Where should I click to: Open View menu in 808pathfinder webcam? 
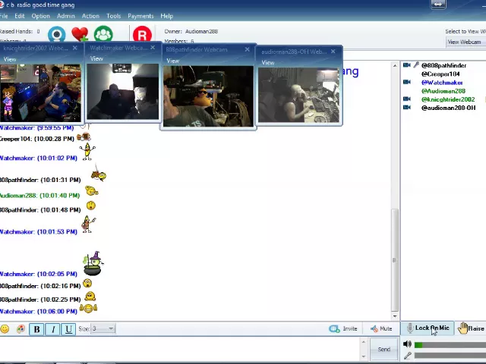click(x=173, y=61)
